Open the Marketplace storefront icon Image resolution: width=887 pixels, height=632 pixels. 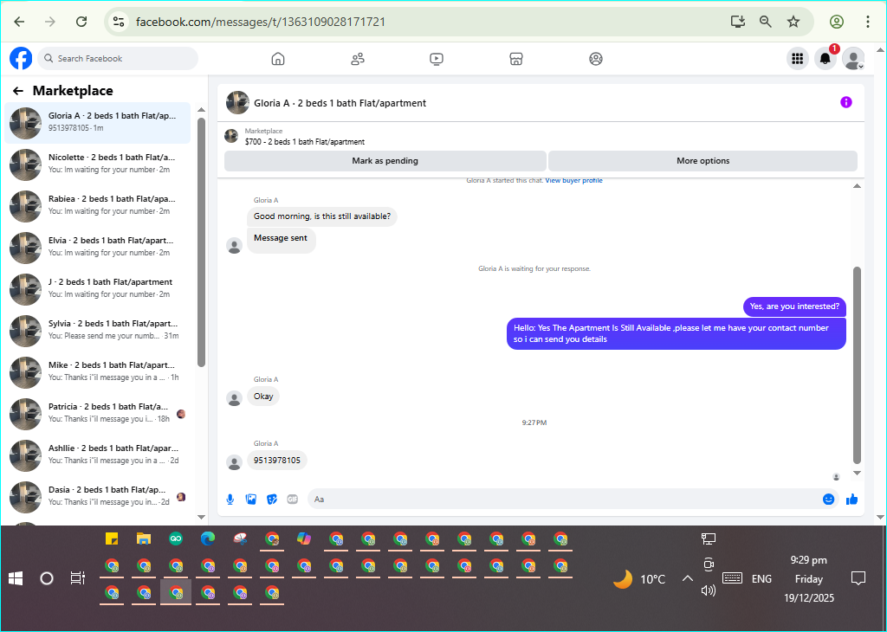[x=516, y=59]
